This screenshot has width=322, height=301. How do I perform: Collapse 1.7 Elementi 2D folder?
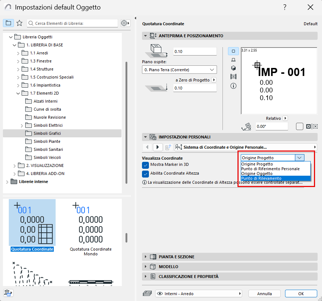point(18,93)
